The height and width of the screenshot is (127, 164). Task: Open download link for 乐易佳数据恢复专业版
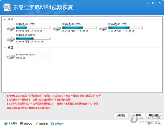[x=29, y=108]
